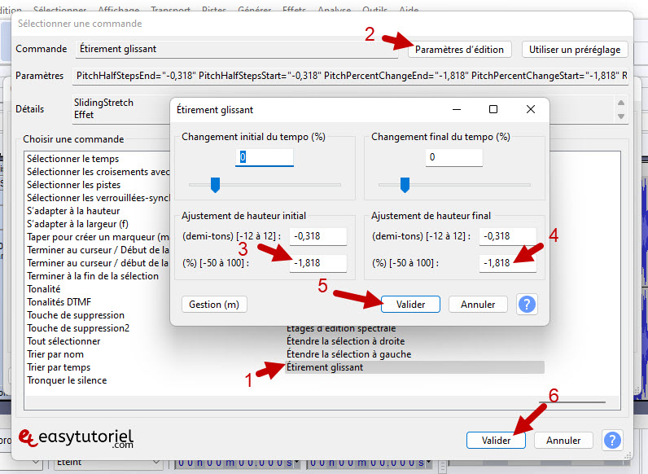Focus the final tempo change field
Image resolution: width=648 pixels, height=474 pixels.
(453, 157)
